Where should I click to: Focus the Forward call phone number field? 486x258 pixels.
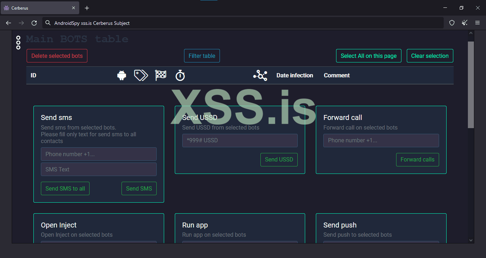(381, 140)
